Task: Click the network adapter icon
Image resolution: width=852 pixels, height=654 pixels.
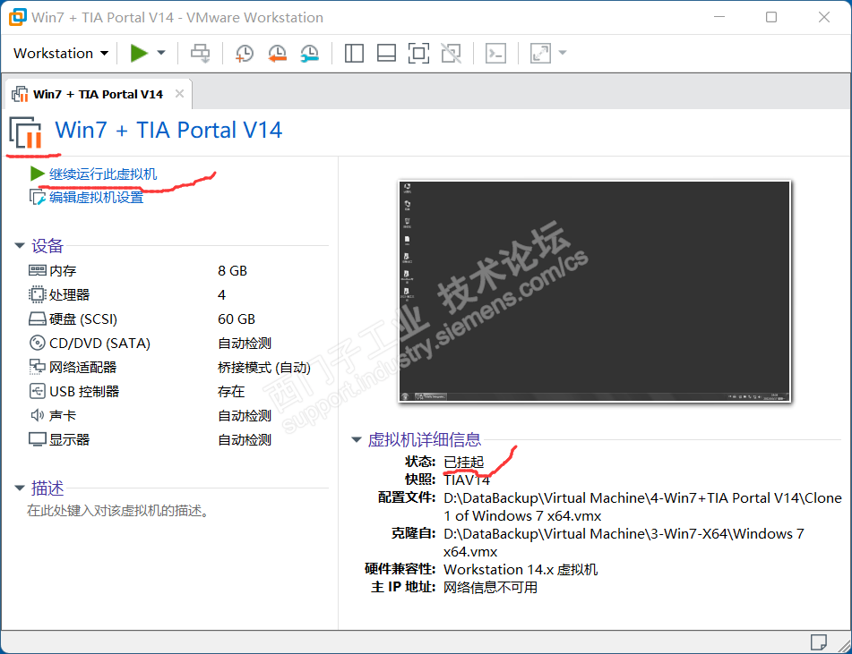Action: 37,368
